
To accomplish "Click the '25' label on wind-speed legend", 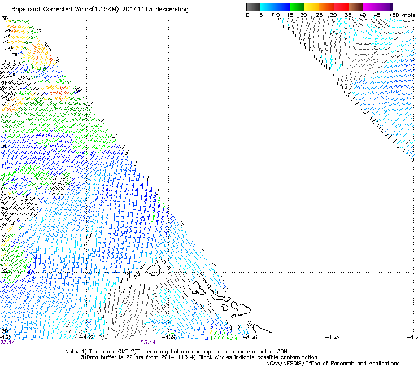I will (319, 15).
